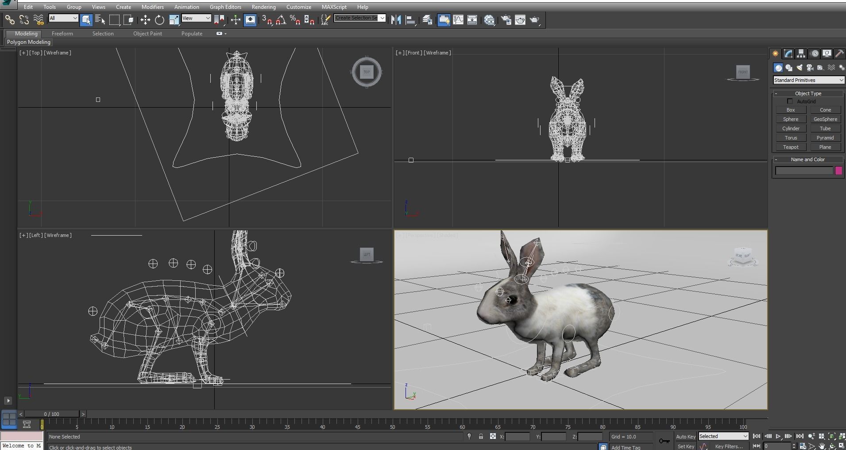Click the object name input field
Screen dimensions: 846x450
pyautogui.click(x=804, y=171)
